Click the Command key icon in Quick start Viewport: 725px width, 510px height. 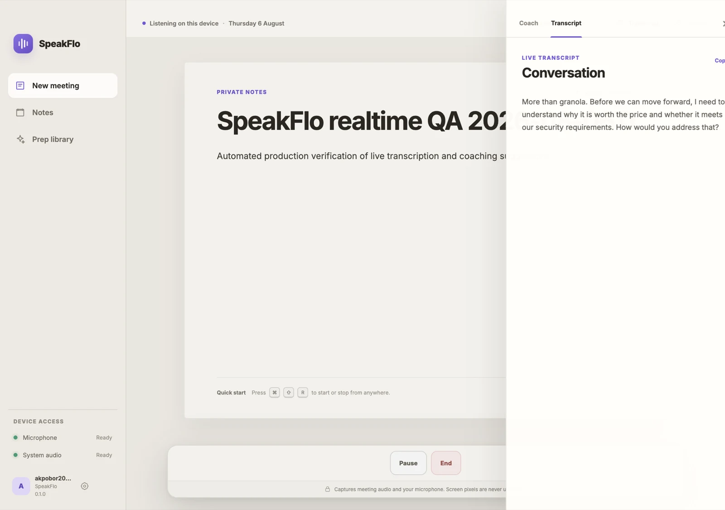(x=275, y=392)
